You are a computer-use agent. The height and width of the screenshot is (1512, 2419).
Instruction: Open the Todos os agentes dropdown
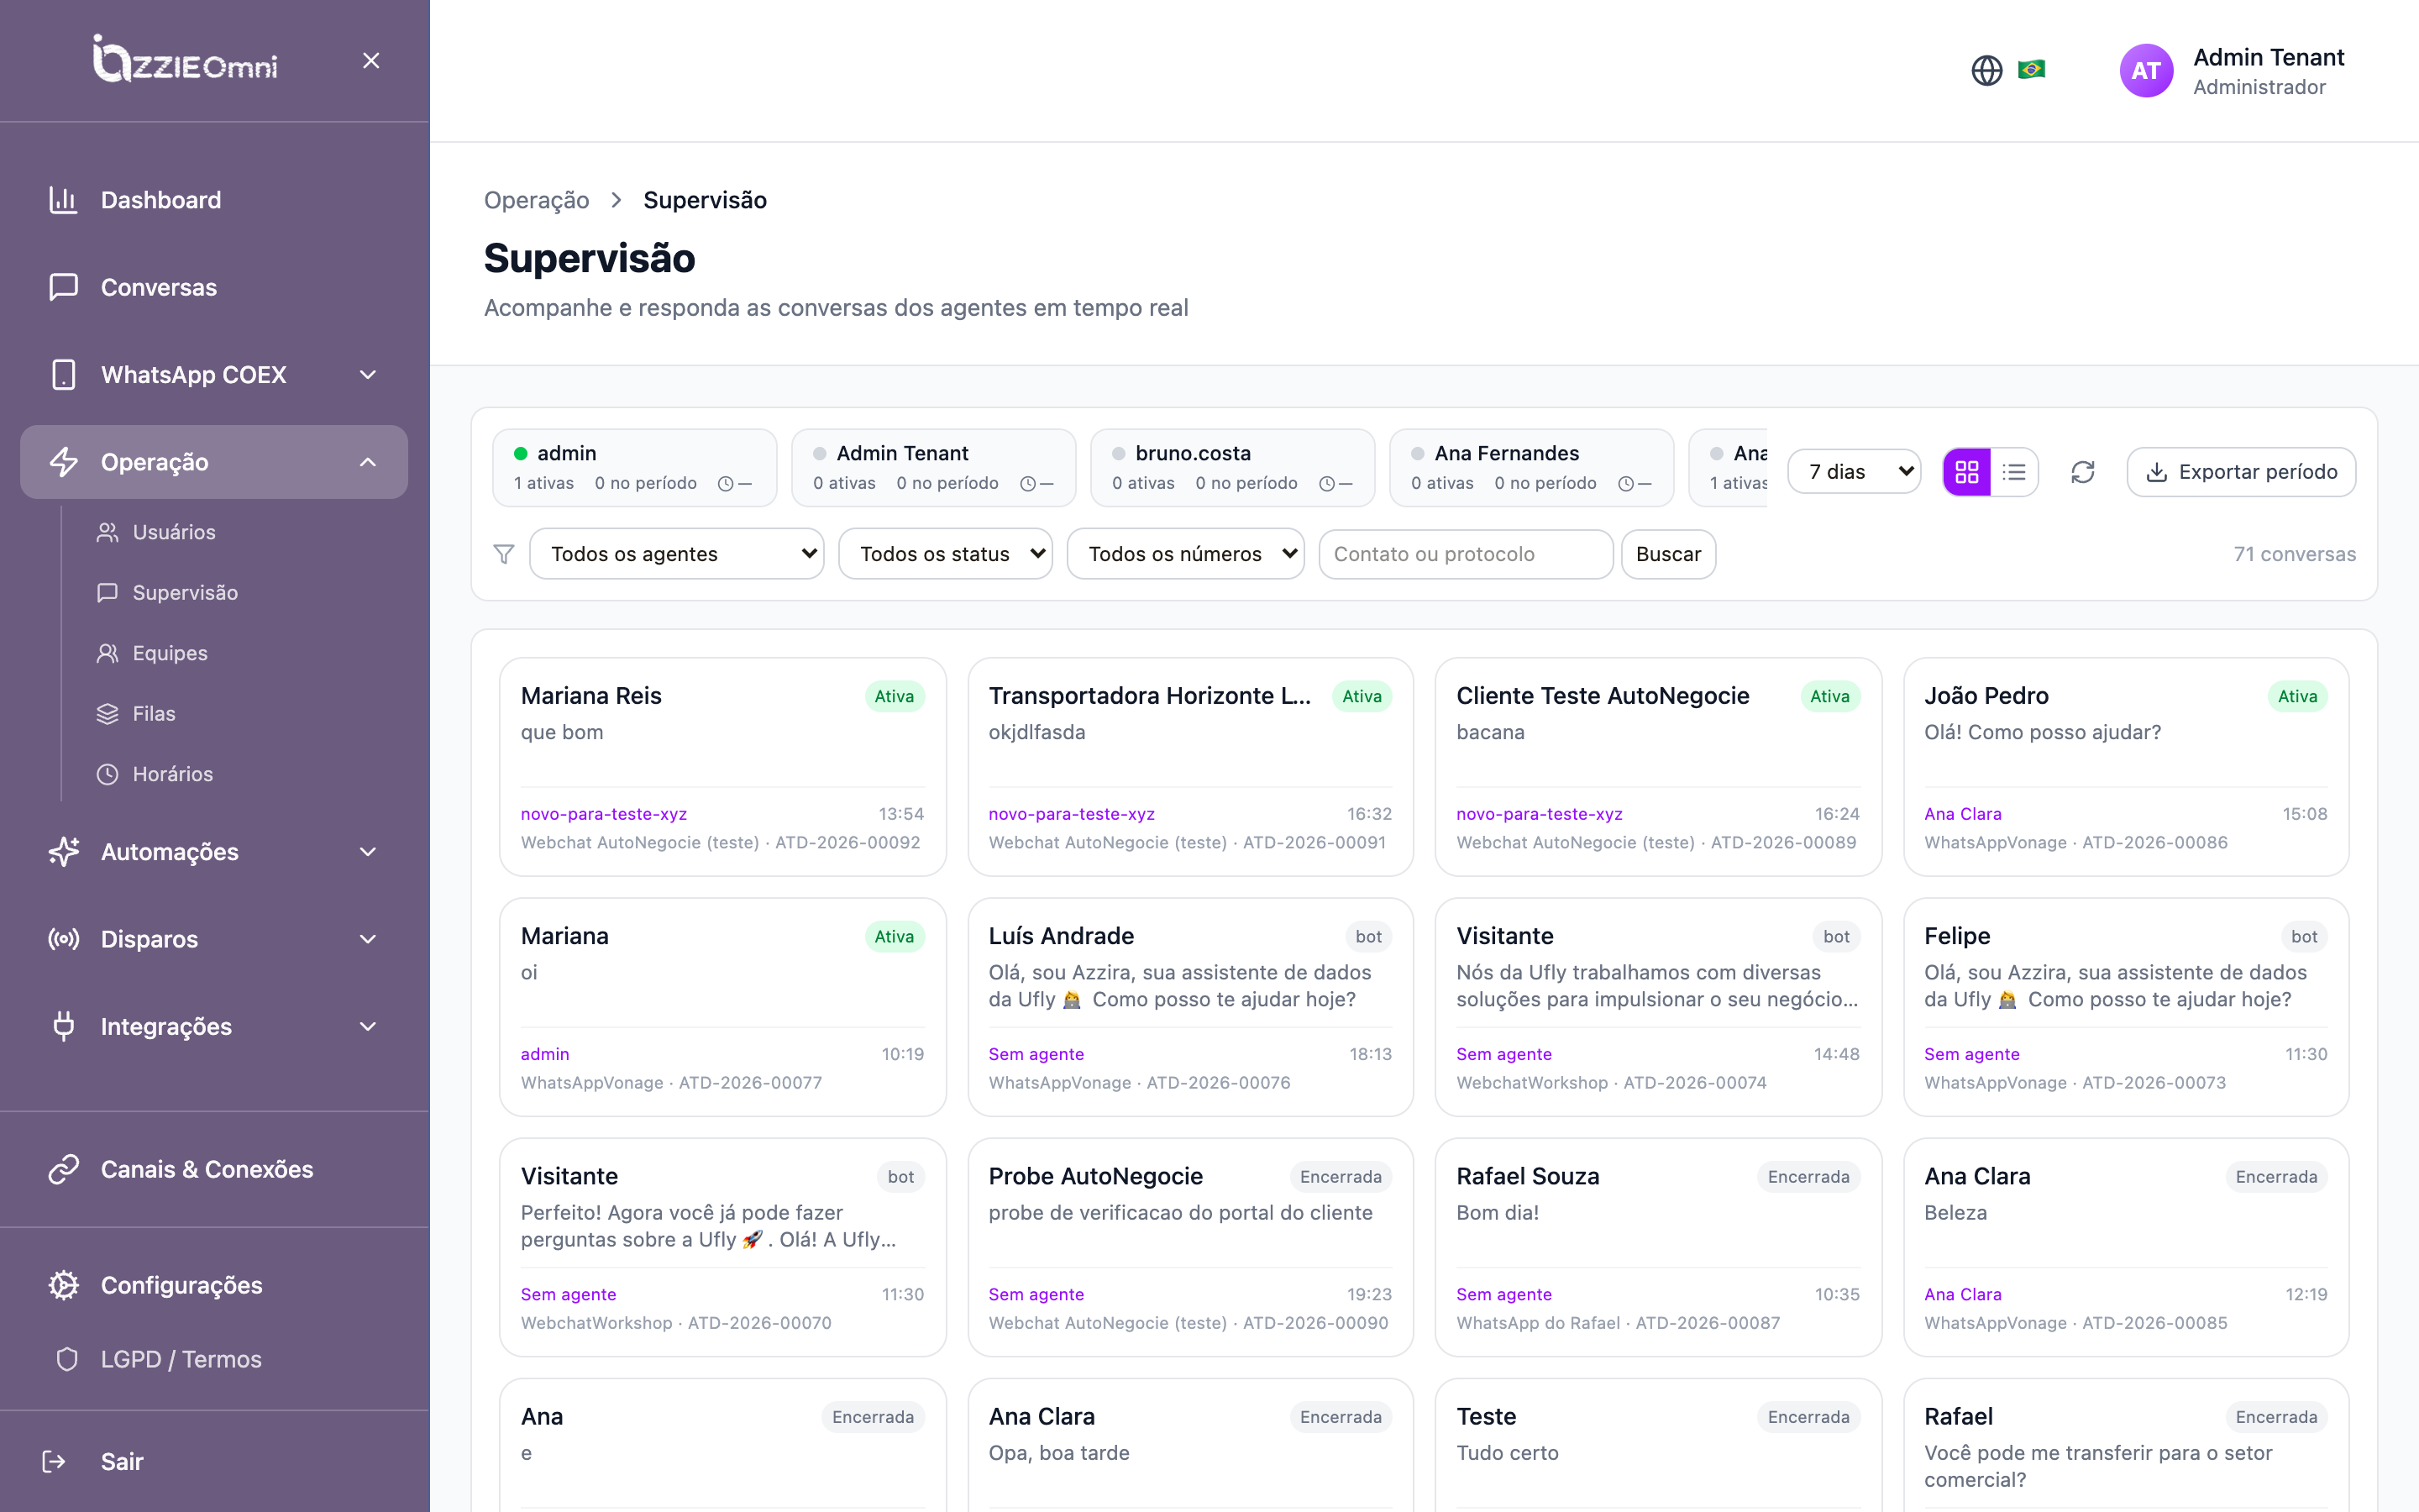click(x=677, y=554)
